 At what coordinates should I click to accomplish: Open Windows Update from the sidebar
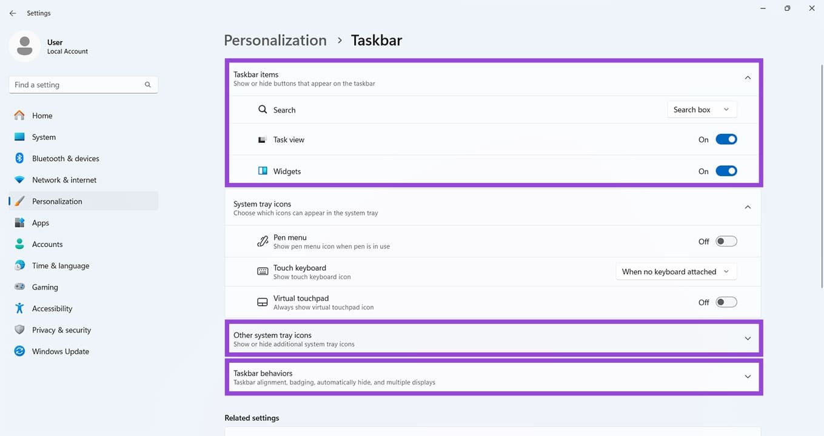click(19, 351)
